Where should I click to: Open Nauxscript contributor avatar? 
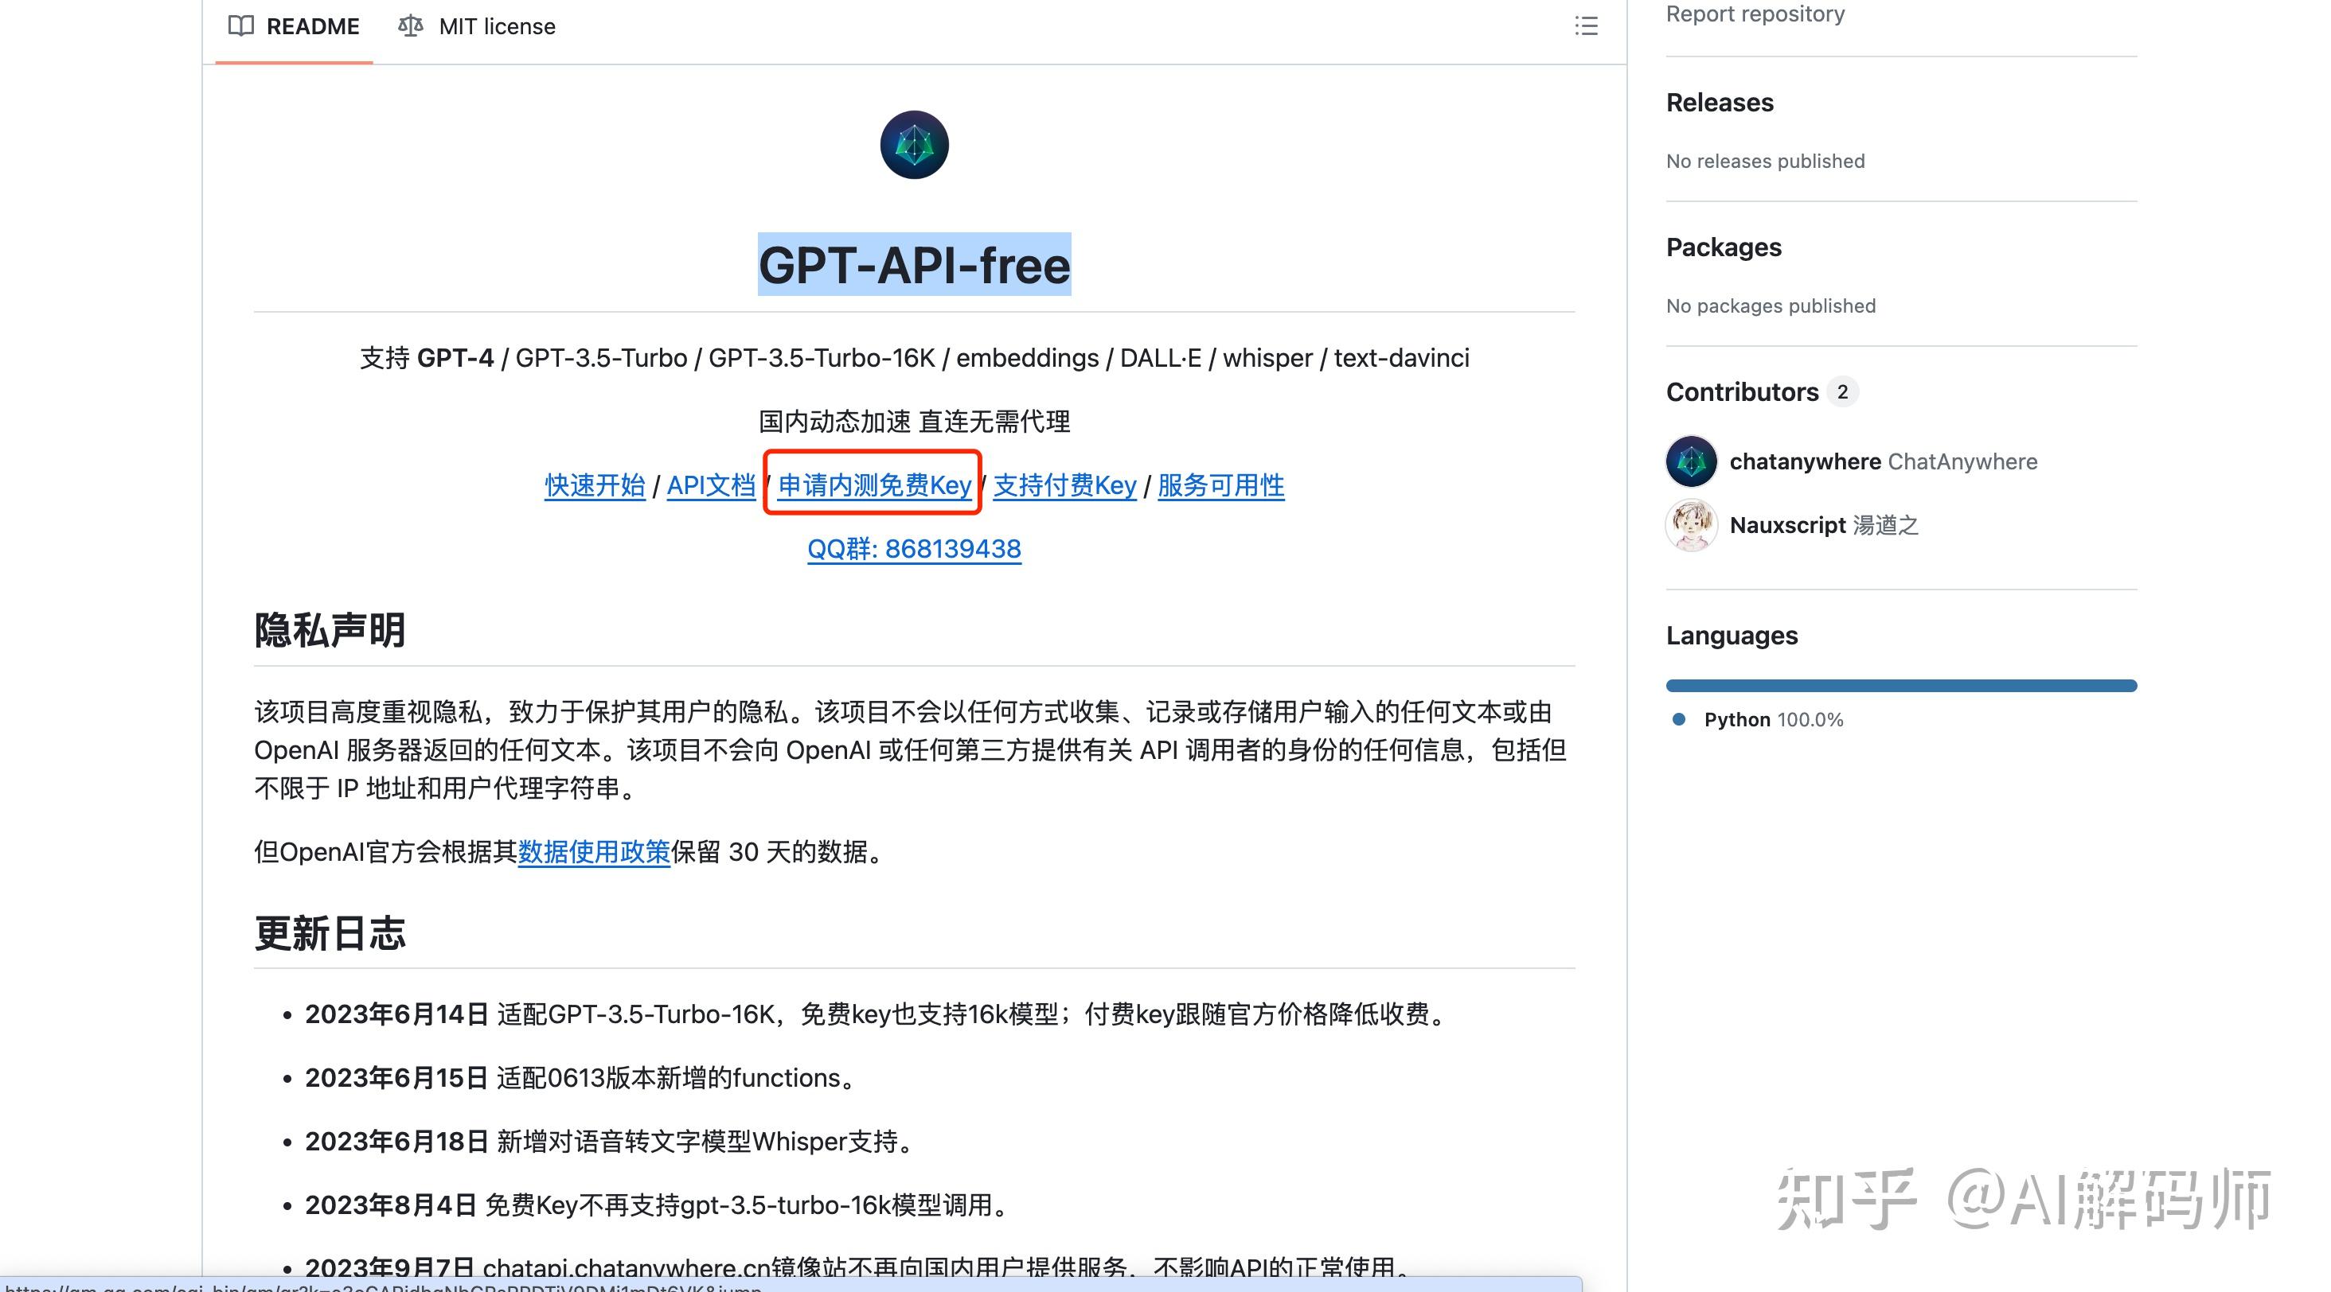click(1690, 524)
